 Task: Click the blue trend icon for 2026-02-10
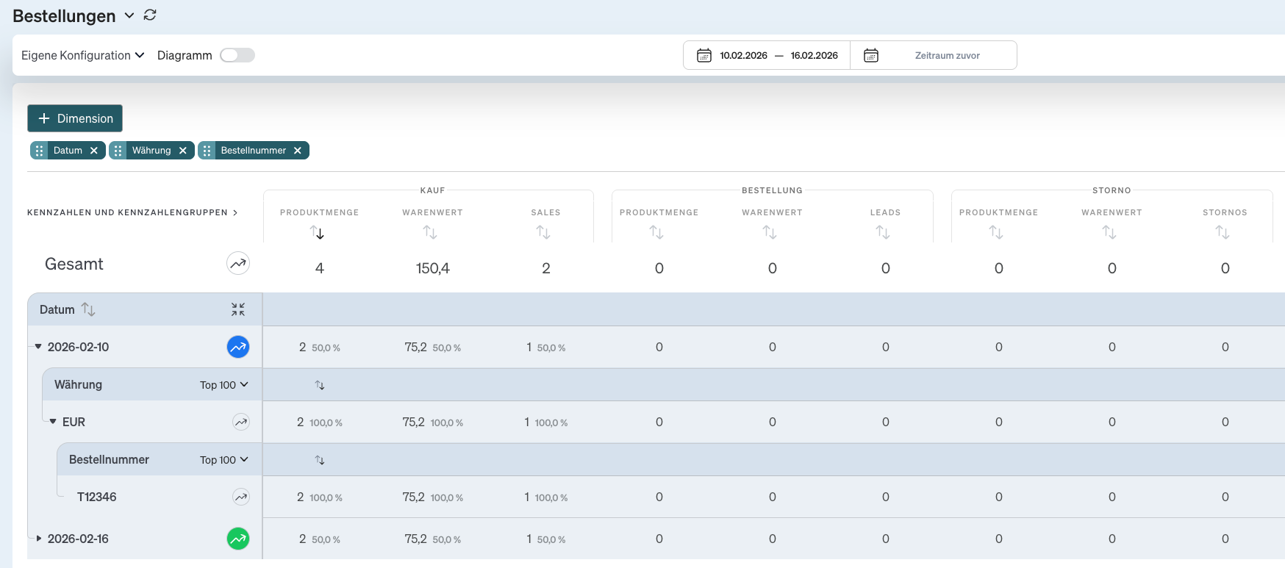[x=237, y=347]
